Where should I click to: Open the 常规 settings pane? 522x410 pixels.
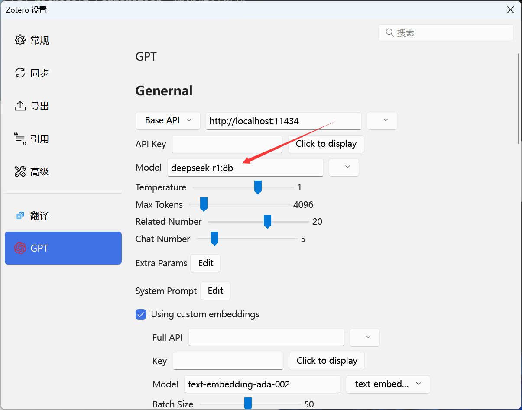pyautogui.click(x=63, y=40)
